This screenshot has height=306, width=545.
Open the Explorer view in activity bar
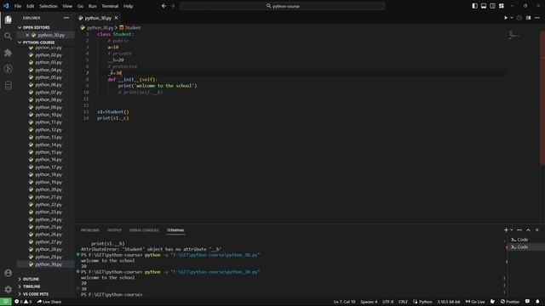tap(8, 20)
